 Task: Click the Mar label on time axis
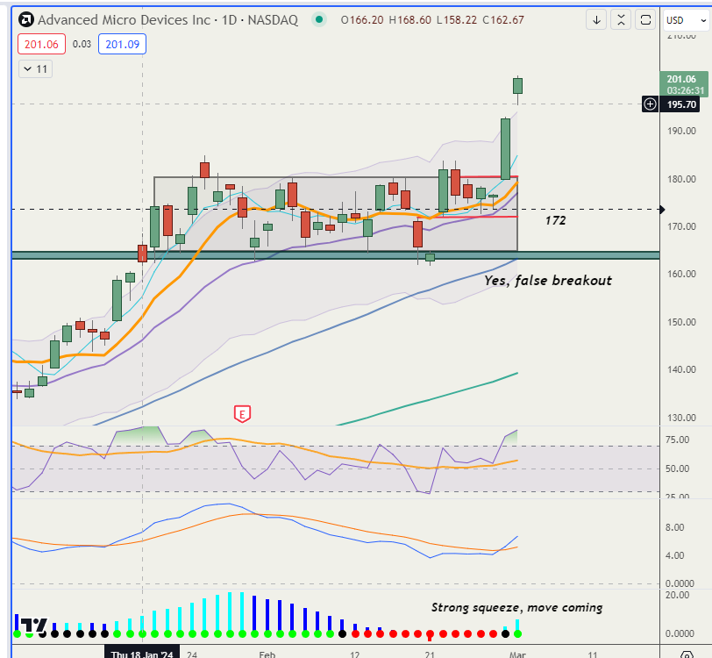pos(517,654)
